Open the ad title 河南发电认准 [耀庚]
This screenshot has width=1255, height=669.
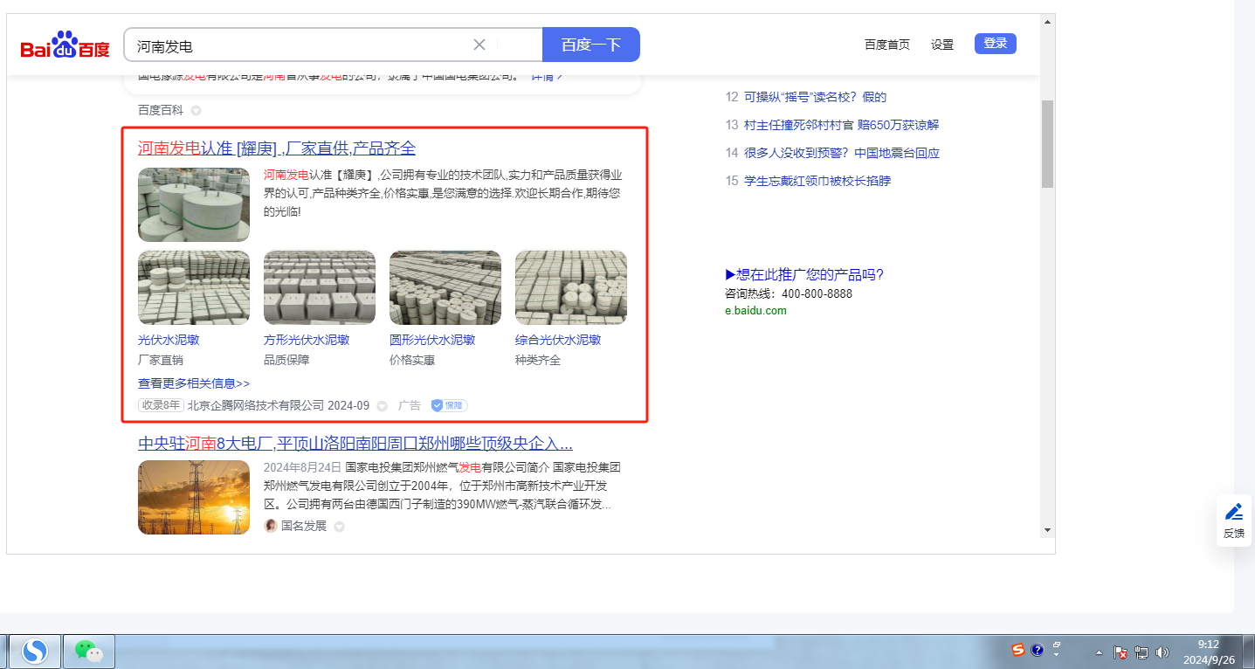click(277, 148)
